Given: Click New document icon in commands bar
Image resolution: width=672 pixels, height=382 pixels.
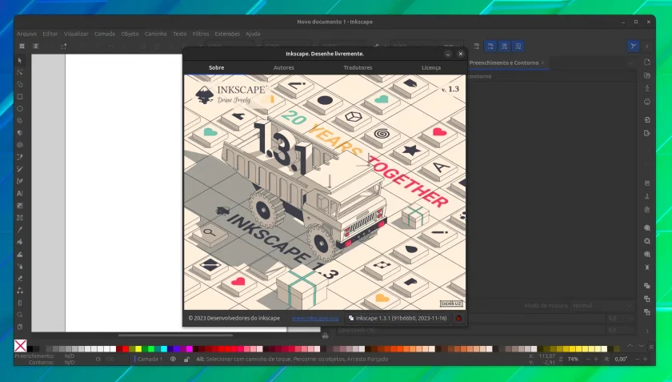Looking at the screenshot, I should click(647, 62).
